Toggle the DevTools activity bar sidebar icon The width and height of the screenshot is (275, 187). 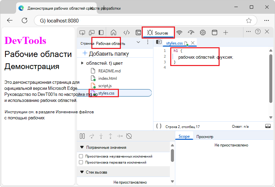click(101, 33)
